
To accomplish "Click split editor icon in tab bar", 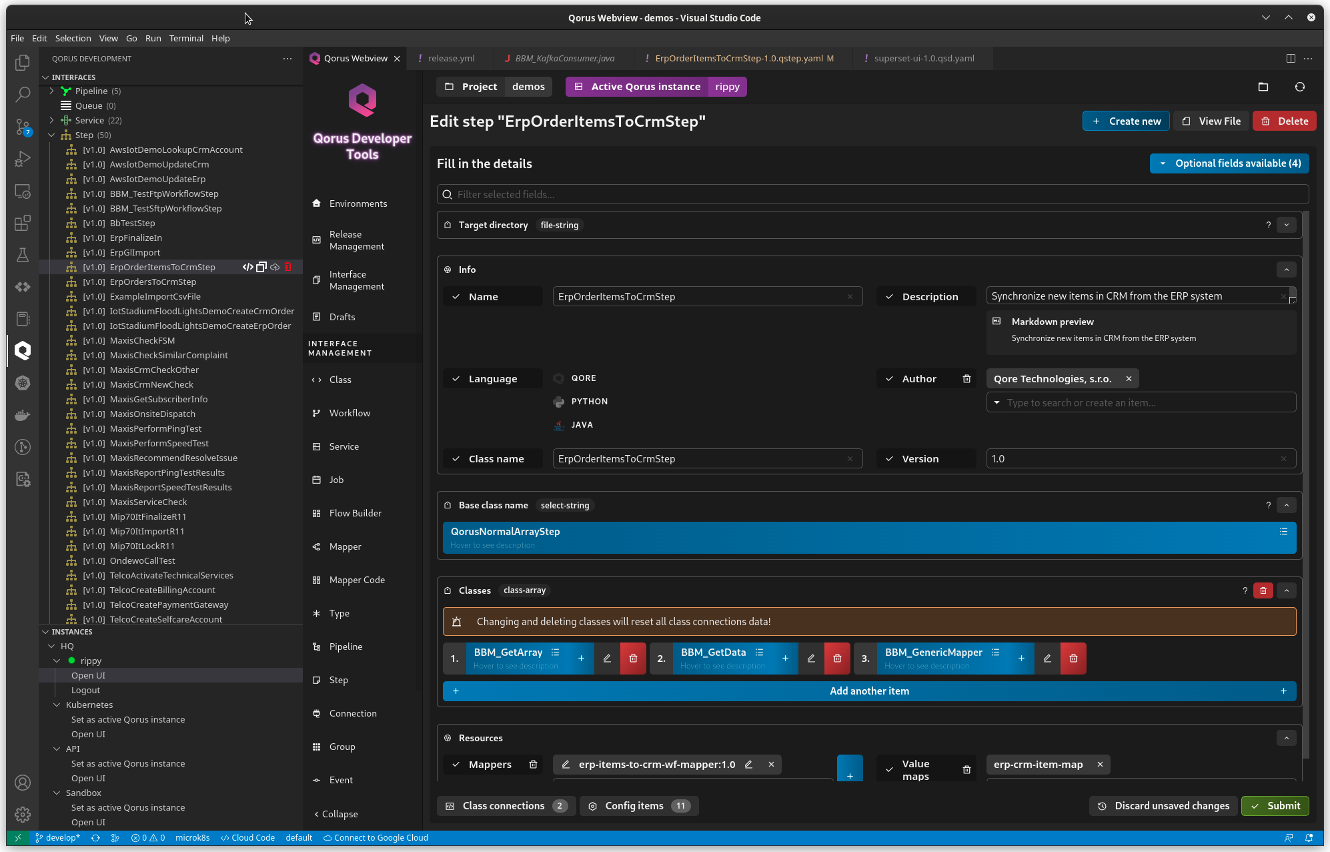I will [x=1291, y=58].
